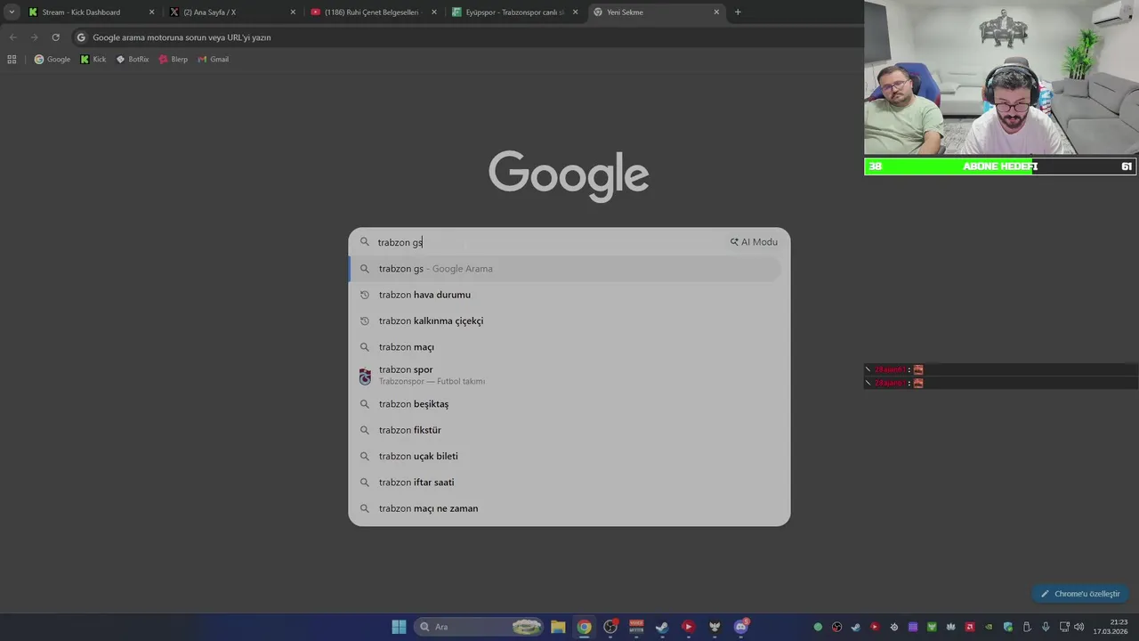The image size is (1139, 641).
Task: Choose suggestion trabzon fikstür
Action: click(x=565, y=430)
